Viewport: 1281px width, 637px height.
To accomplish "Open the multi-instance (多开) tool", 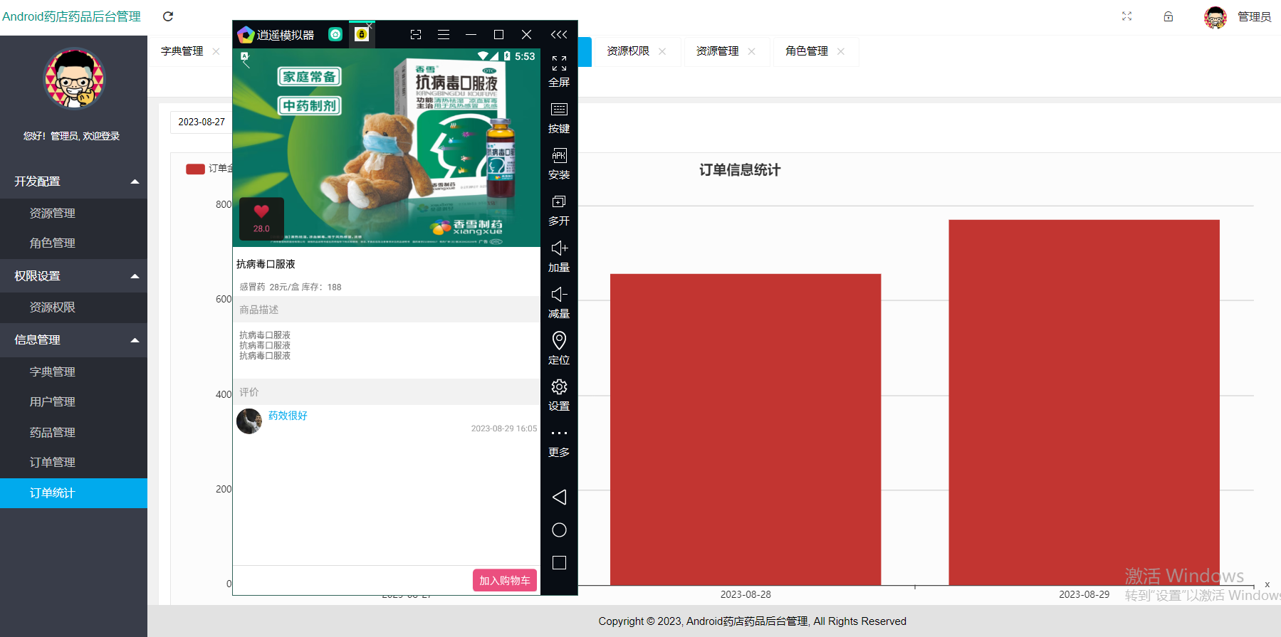I will (x=559, y=210).
